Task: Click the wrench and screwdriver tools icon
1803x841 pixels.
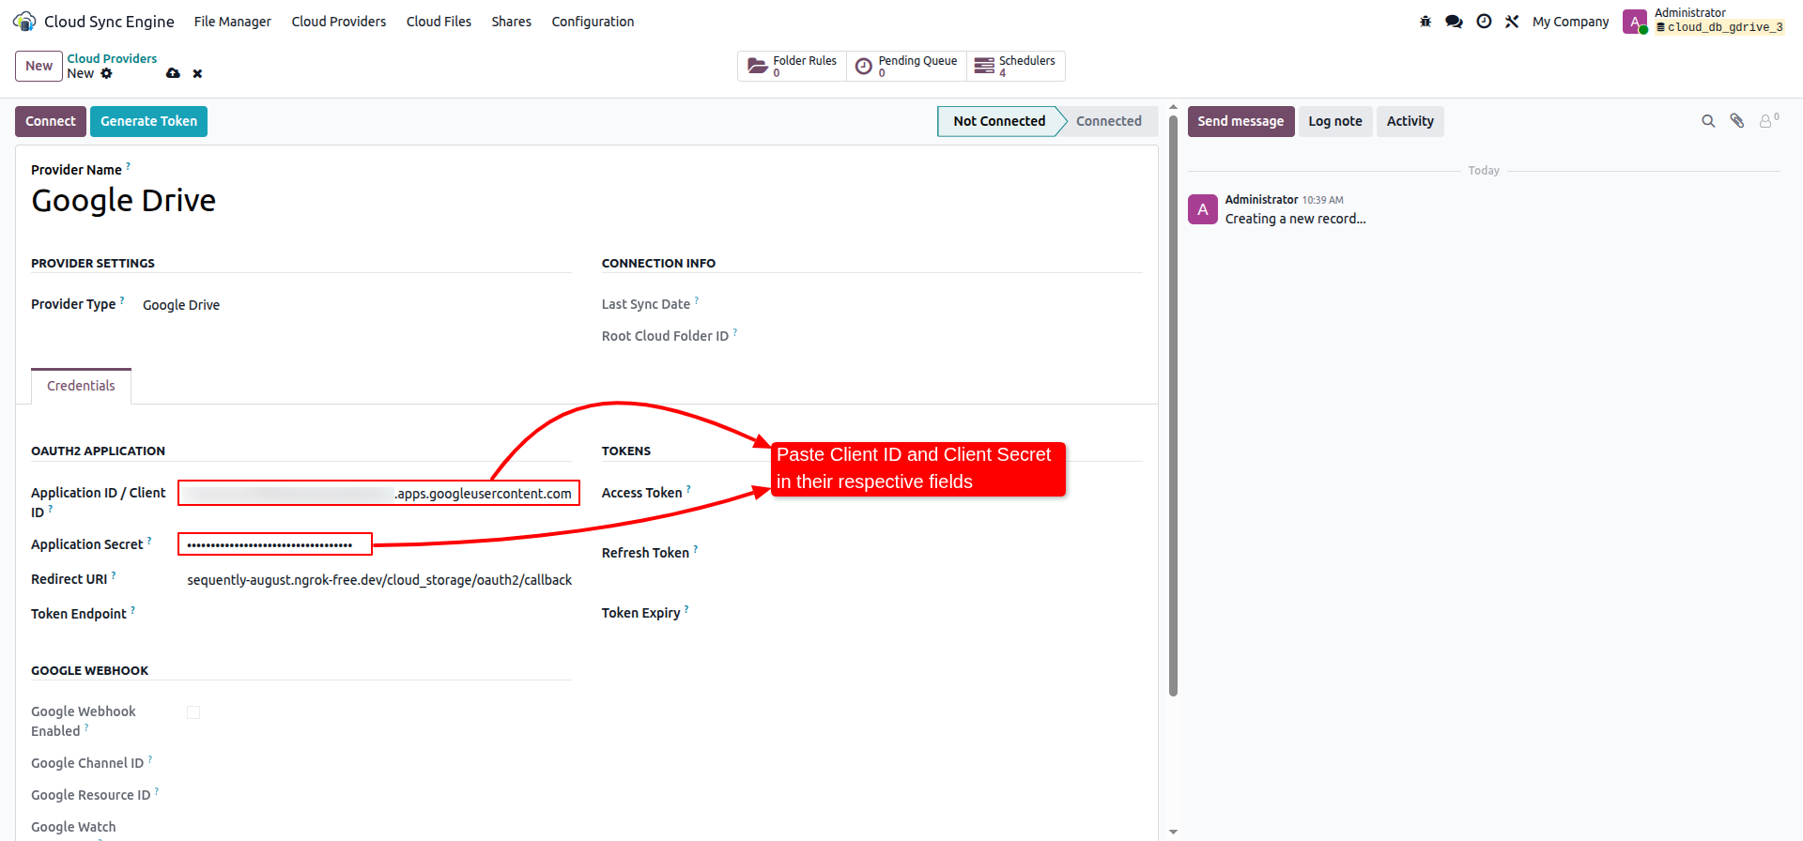Action: (x=1512, y=22)
